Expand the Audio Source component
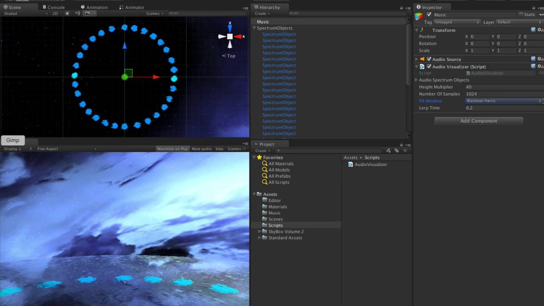Image resolution: width=544 pixels, height=306 pixels. 416,59
